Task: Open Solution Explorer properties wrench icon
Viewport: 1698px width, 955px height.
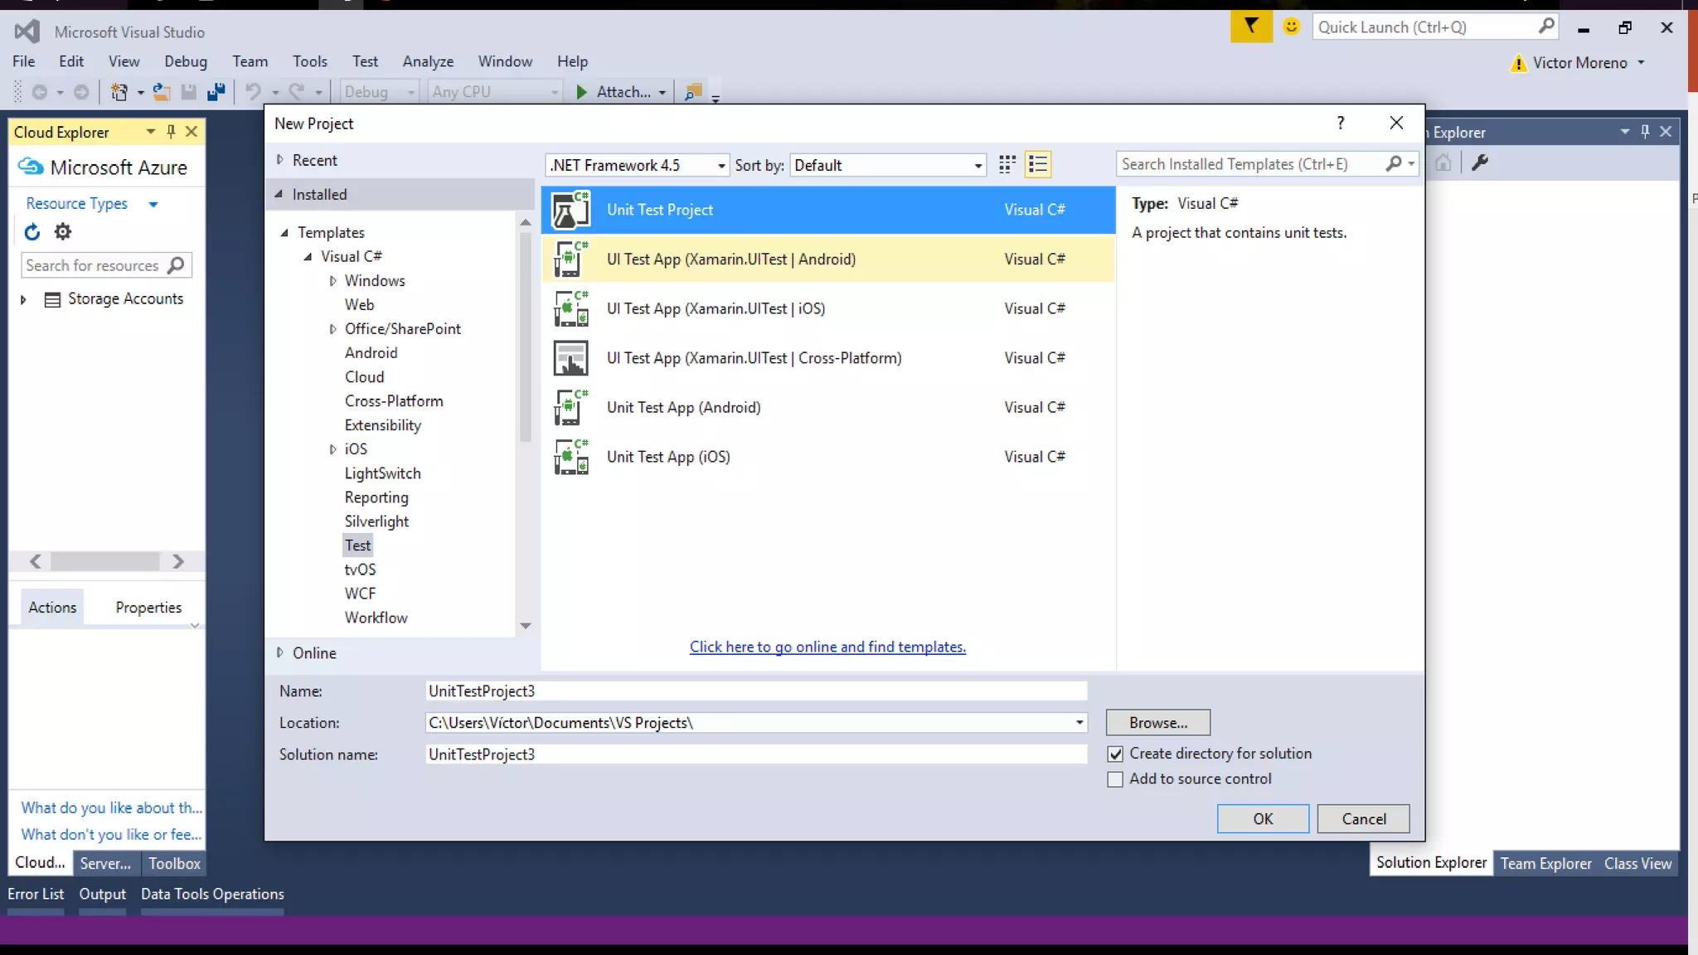Action: tap(1480, 163)
